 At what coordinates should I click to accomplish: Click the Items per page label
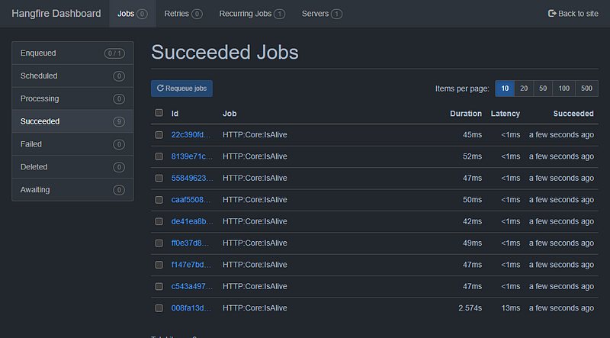coord(462,89)
